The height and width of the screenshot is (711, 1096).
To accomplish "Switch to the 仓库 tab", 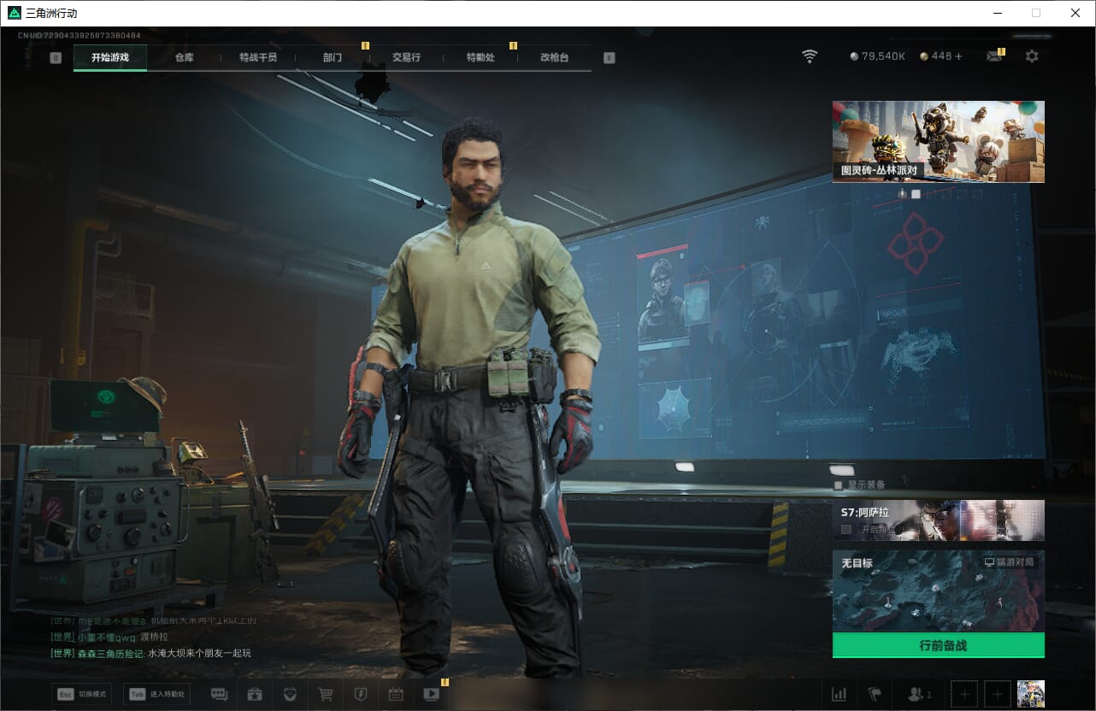I will [x=184, y=58].
